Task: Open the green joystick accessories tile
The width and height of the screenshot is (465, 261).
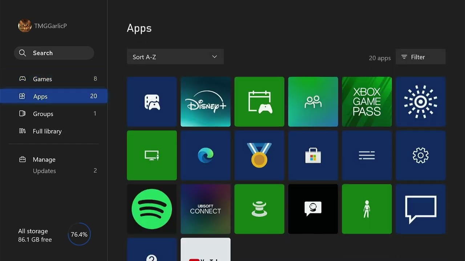Action: (x=259, y=209)
